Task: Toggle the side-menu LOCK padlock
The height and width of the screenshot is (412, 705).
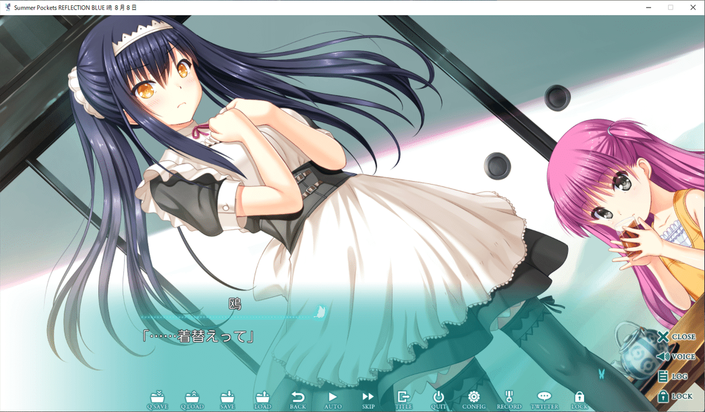Action: click(675, 396)
